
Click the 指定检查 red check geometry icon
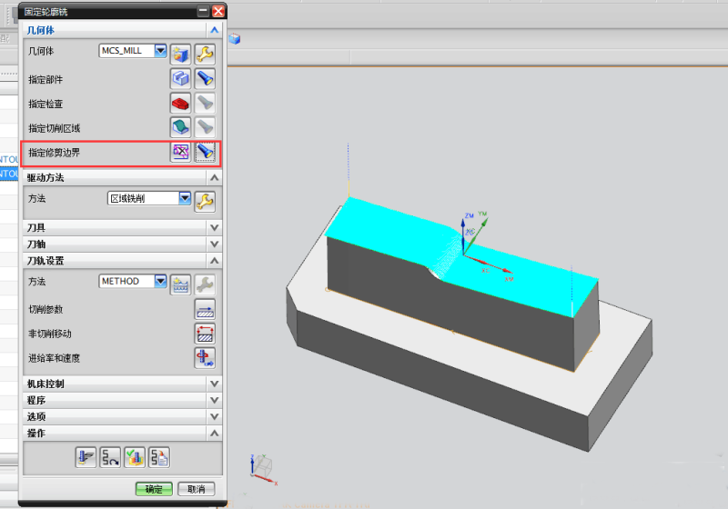(x=180, y=104)
